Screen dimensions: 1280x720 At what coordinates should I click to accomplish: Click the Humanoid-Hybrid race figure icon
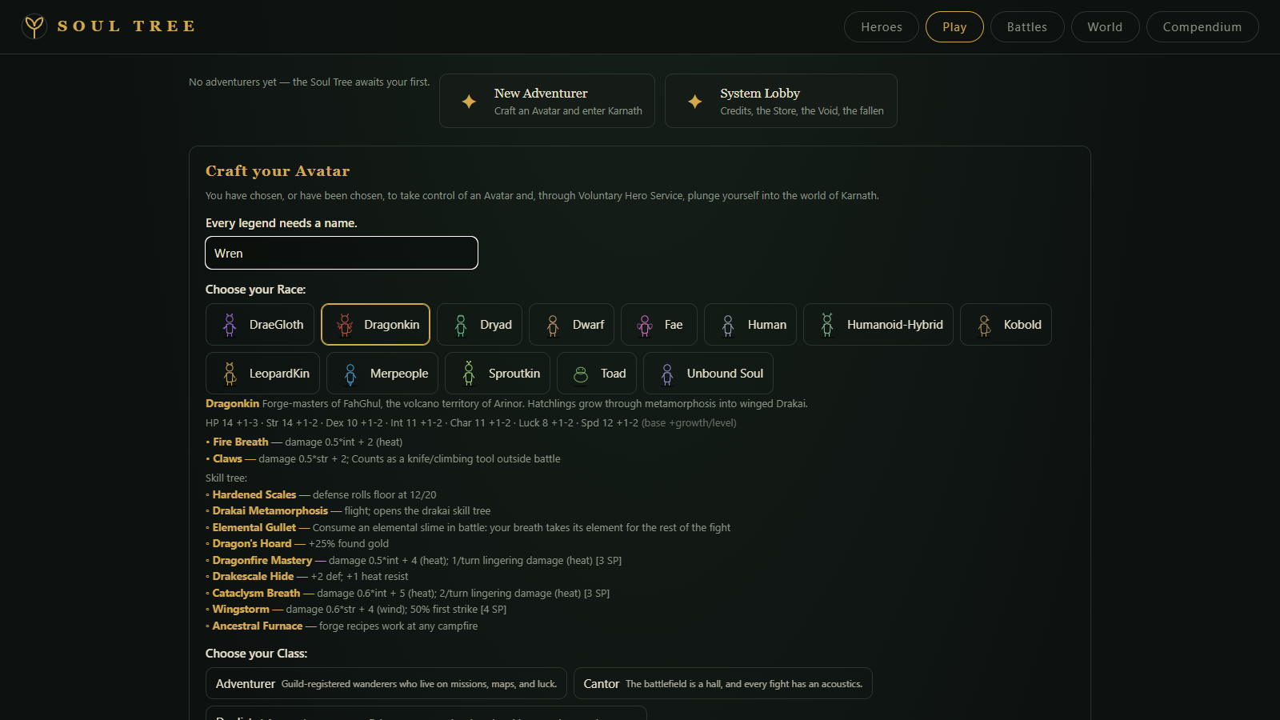pyautogui.click(x=827, y=325)
